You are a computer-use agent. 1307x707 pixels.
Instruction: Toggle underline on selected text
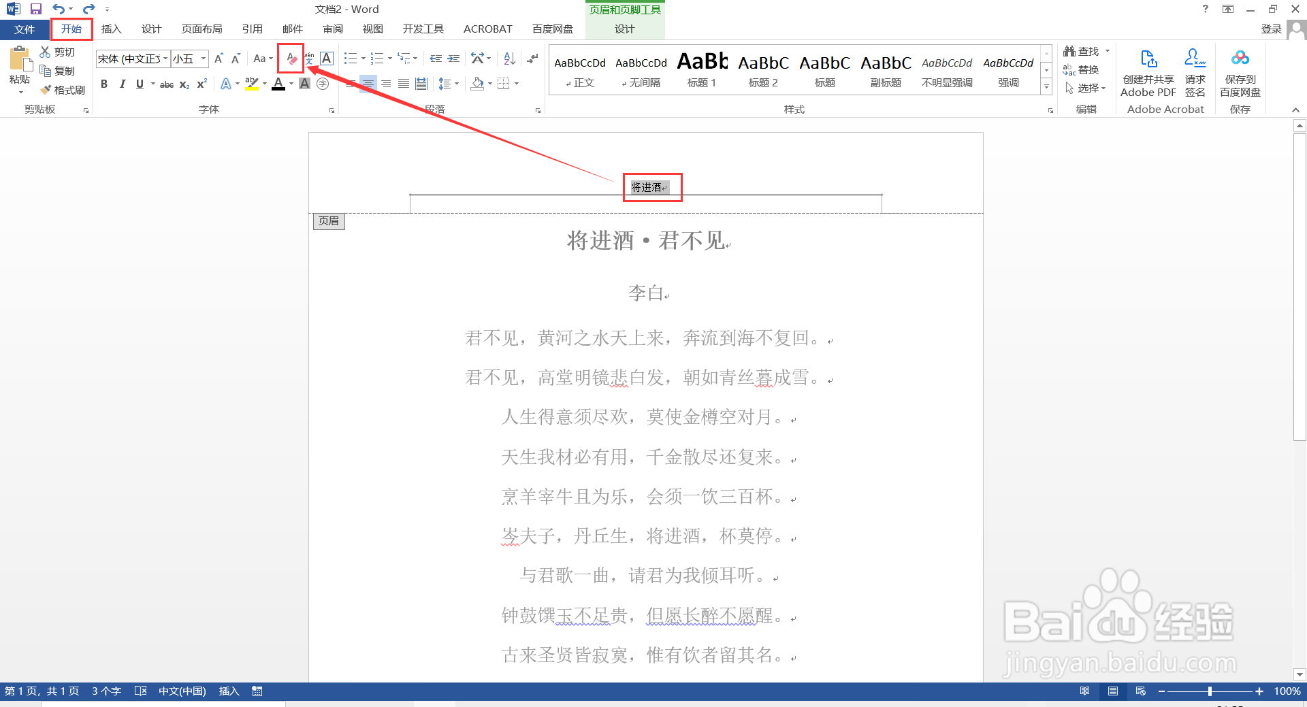(x=139, y=84)
